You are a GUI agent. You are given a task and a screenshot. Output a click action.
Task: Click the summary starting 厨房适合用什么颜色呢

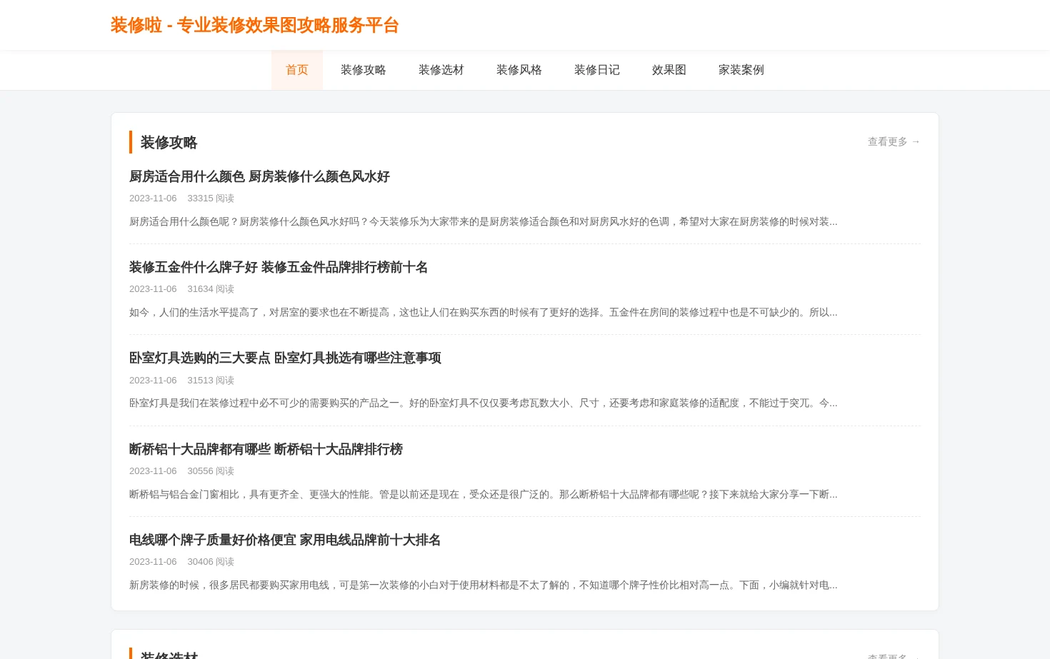(484, 222)
